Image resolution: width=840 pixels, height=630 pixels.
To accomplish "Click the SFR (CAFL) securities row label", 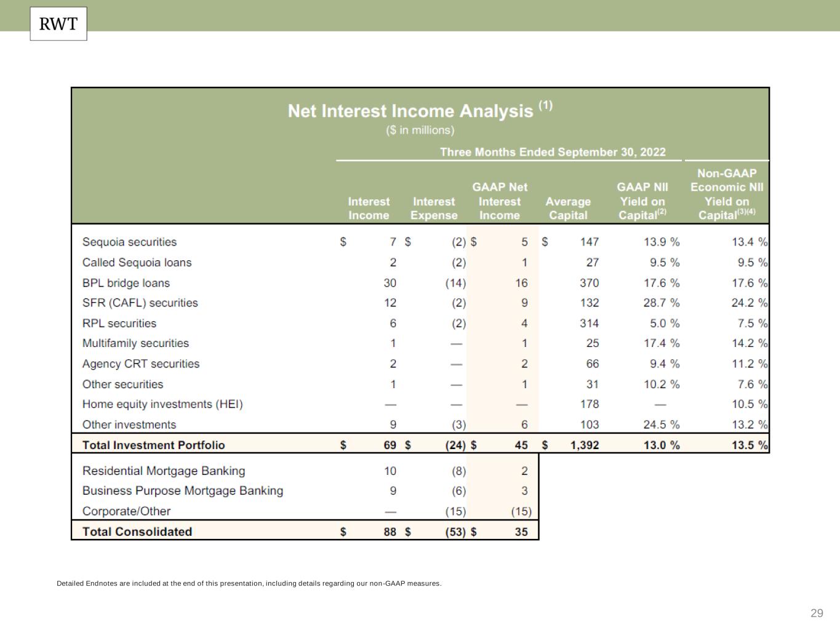I will coord(140,303).
